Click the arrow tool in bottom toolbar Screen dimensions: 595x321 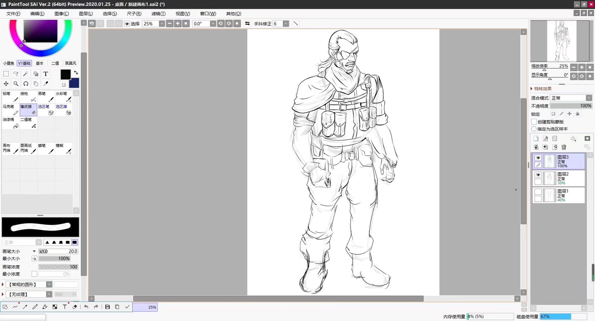pos(25,307)
